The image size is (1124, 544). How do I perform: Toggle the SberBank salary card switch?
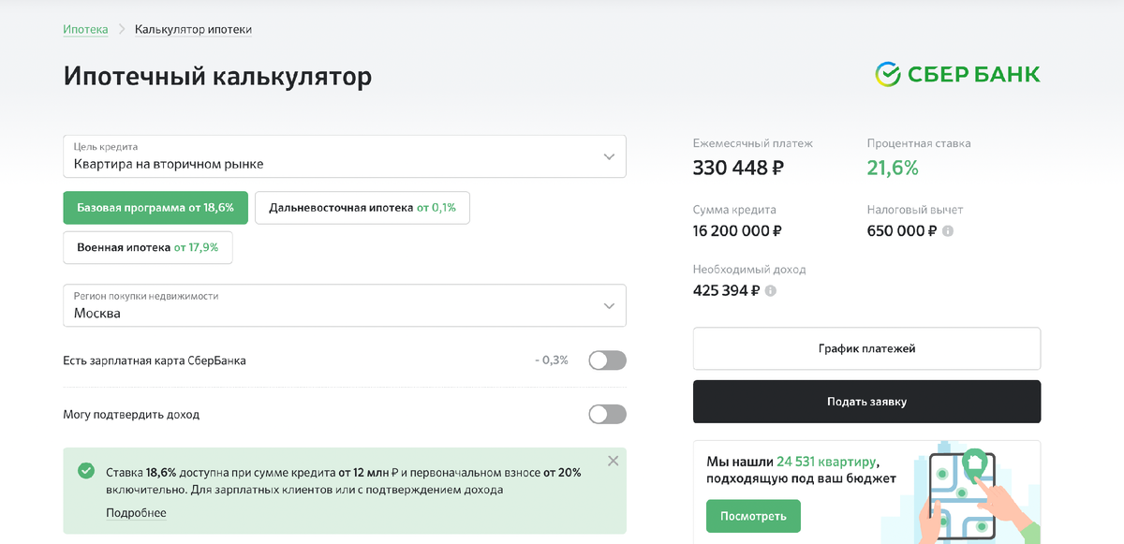coord(607,360)
